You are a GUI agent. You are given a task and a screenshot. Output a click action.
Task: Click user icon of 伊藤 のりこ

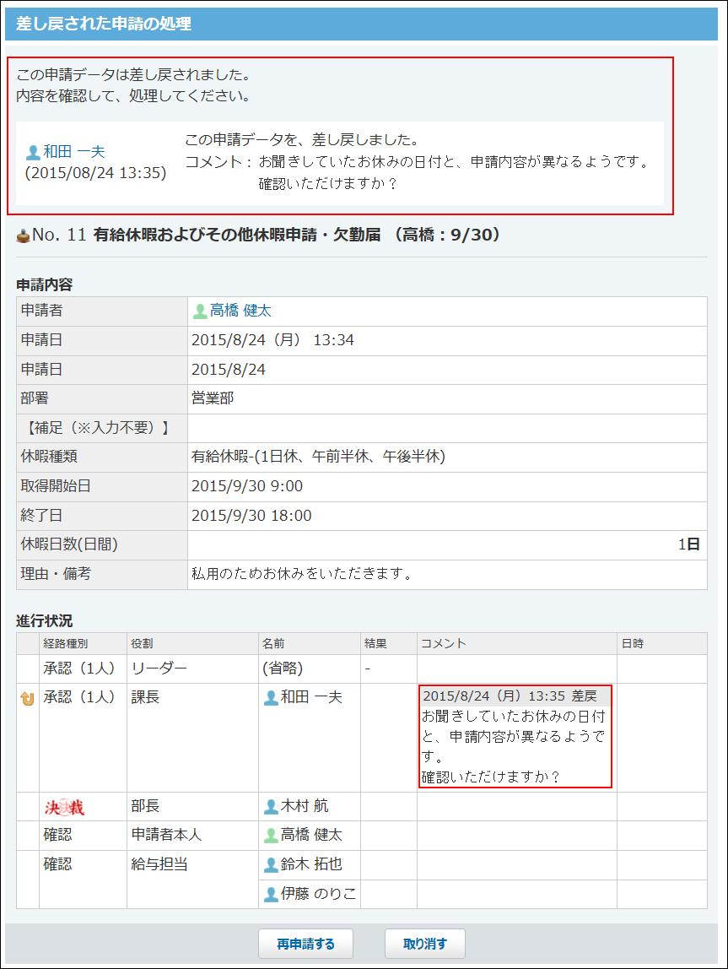271,894
